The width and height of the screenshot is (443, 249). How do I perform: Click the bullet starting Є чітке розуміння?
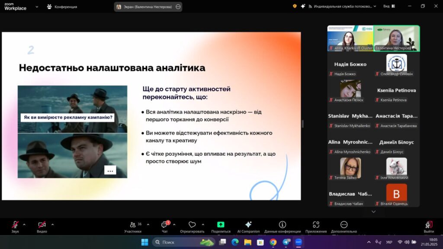[x=209, y=157]
